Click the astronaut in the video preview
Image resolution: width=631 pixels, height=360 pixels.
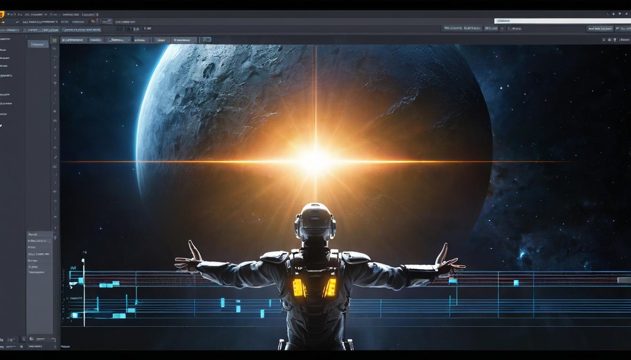tap(319, 277)
